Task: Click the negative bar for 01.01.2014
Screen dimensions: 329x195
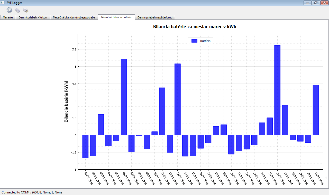Action: tap(85, 147)
